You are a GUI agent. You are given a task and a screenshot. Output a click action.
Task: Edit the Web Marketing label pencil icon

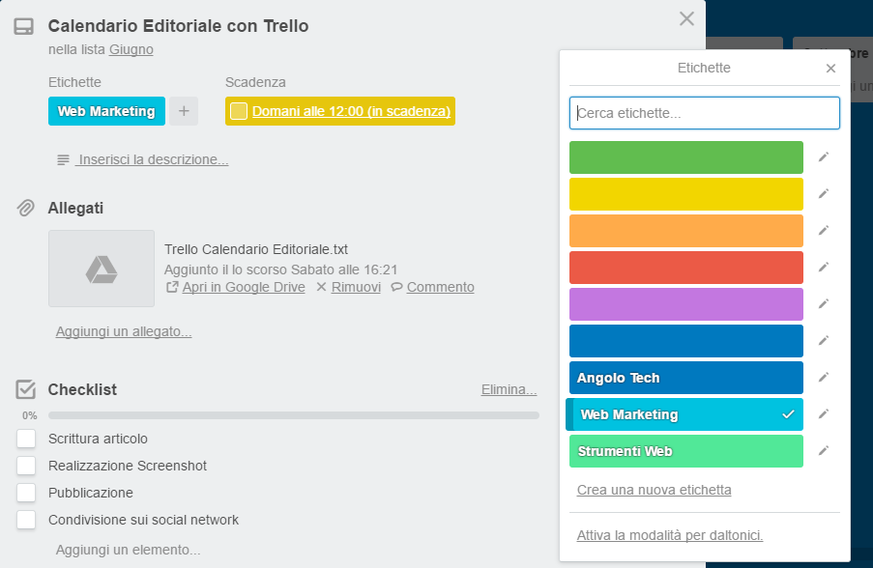[824, 414]
